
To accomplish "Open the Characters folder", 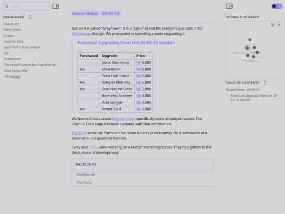I will tap(11, 24).
